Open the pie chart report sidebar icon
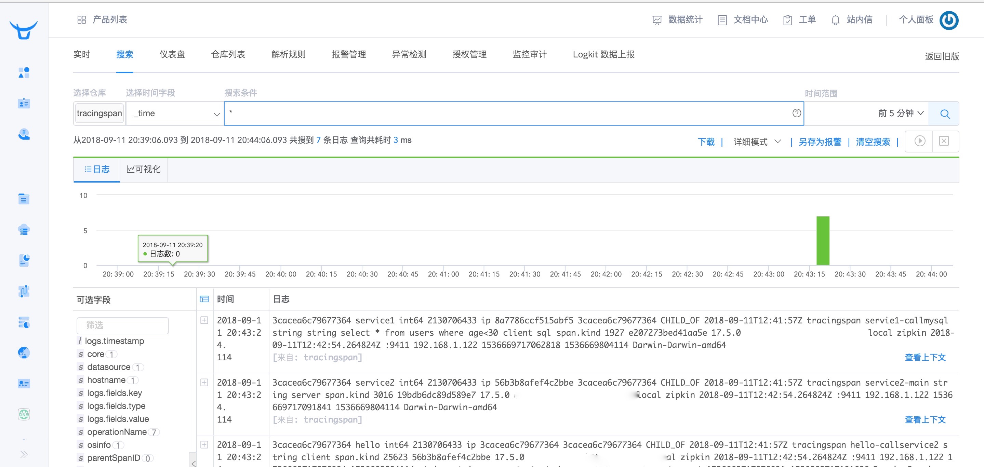 pos(24,261)
